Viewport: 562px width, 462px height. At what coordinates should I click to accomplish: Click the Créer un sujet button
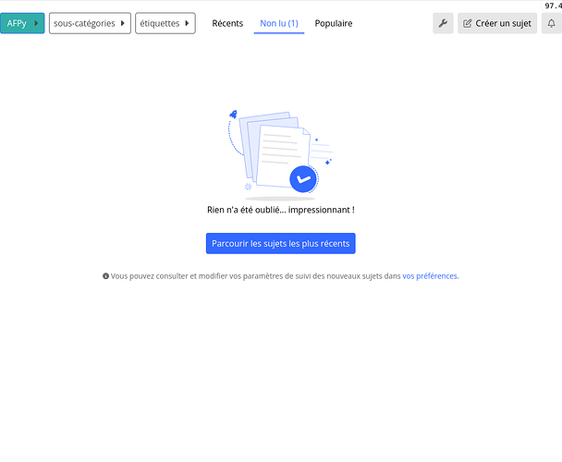point(497,23)
